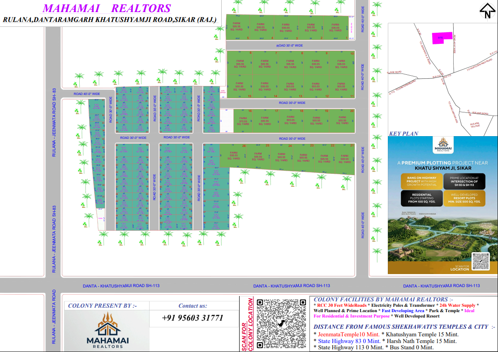Click 'State Highway 113 0 Mint.' entry

pos(351,347)
